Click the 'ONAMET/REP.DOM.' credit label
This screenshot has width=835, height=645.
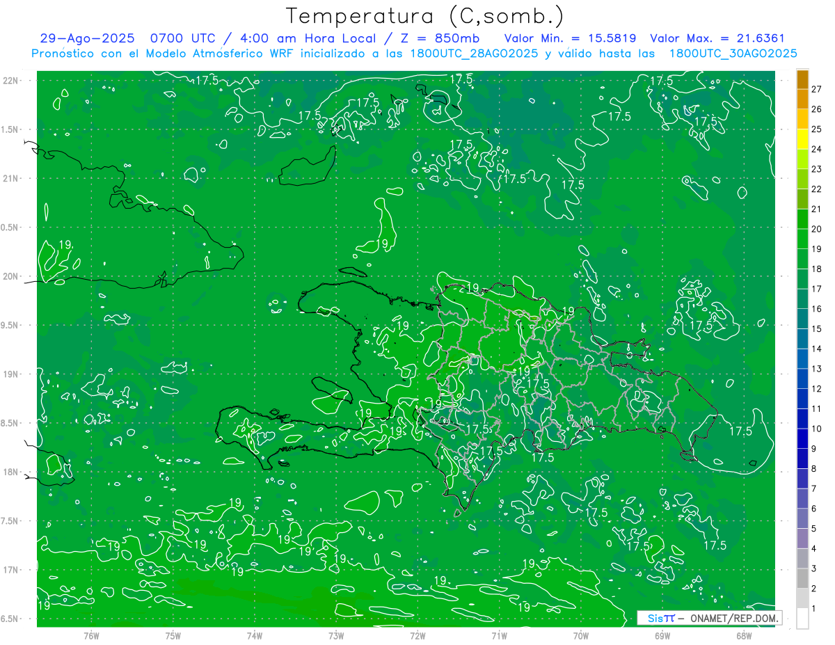[735, 618]
